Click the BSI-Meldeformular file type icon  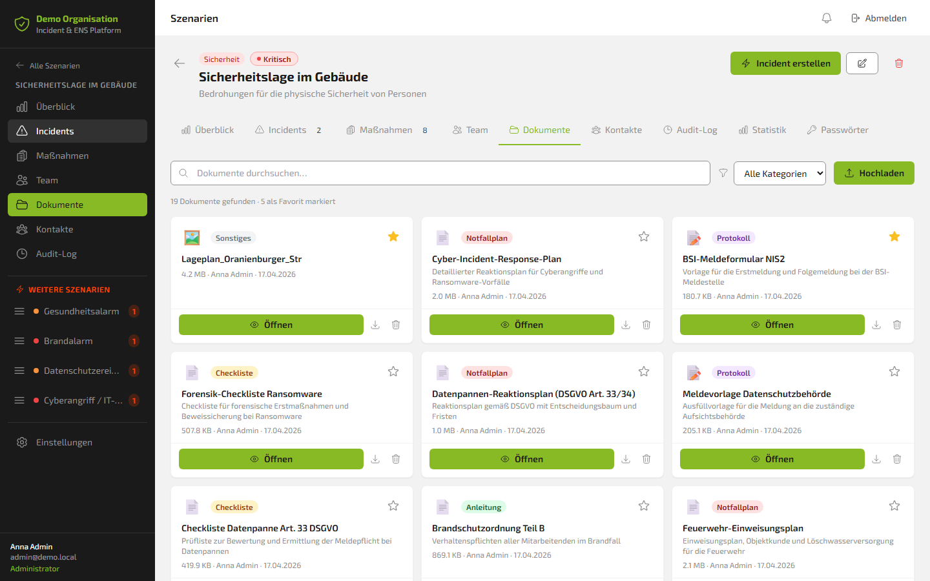[694, 238]
